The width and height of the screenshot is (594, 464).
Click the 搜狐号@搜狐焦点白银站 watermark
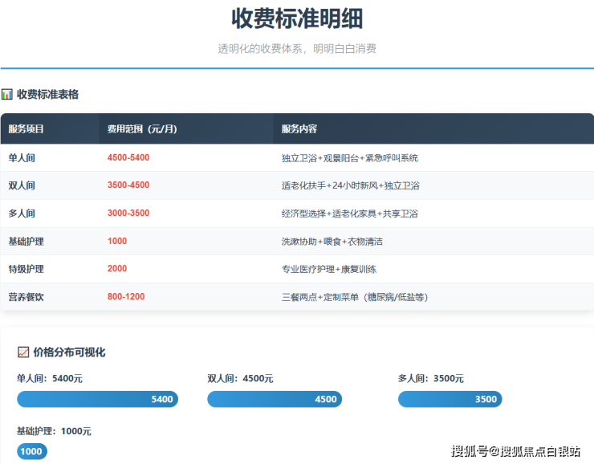(x=515, y=451)
